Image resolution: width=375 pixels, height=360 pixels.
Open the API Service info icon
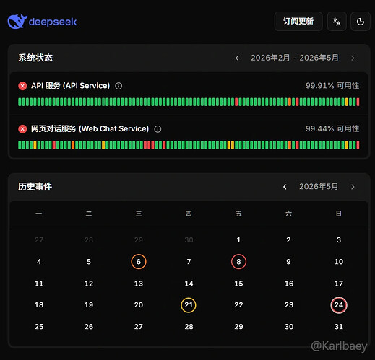point(118,86)
